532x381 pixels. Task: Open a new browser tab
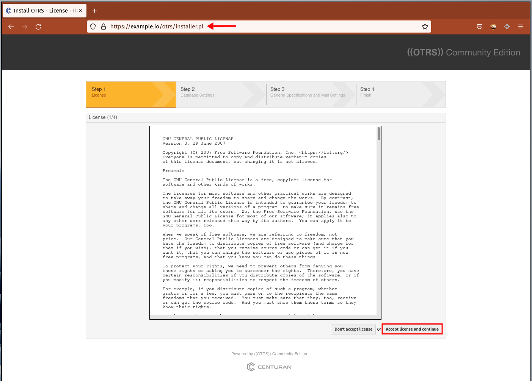click(x=95, y=11)
